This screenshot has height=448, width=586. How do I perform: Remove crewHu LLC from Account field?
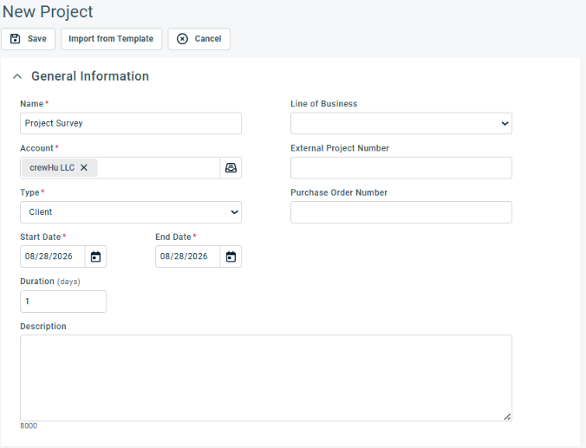point(84,168)
